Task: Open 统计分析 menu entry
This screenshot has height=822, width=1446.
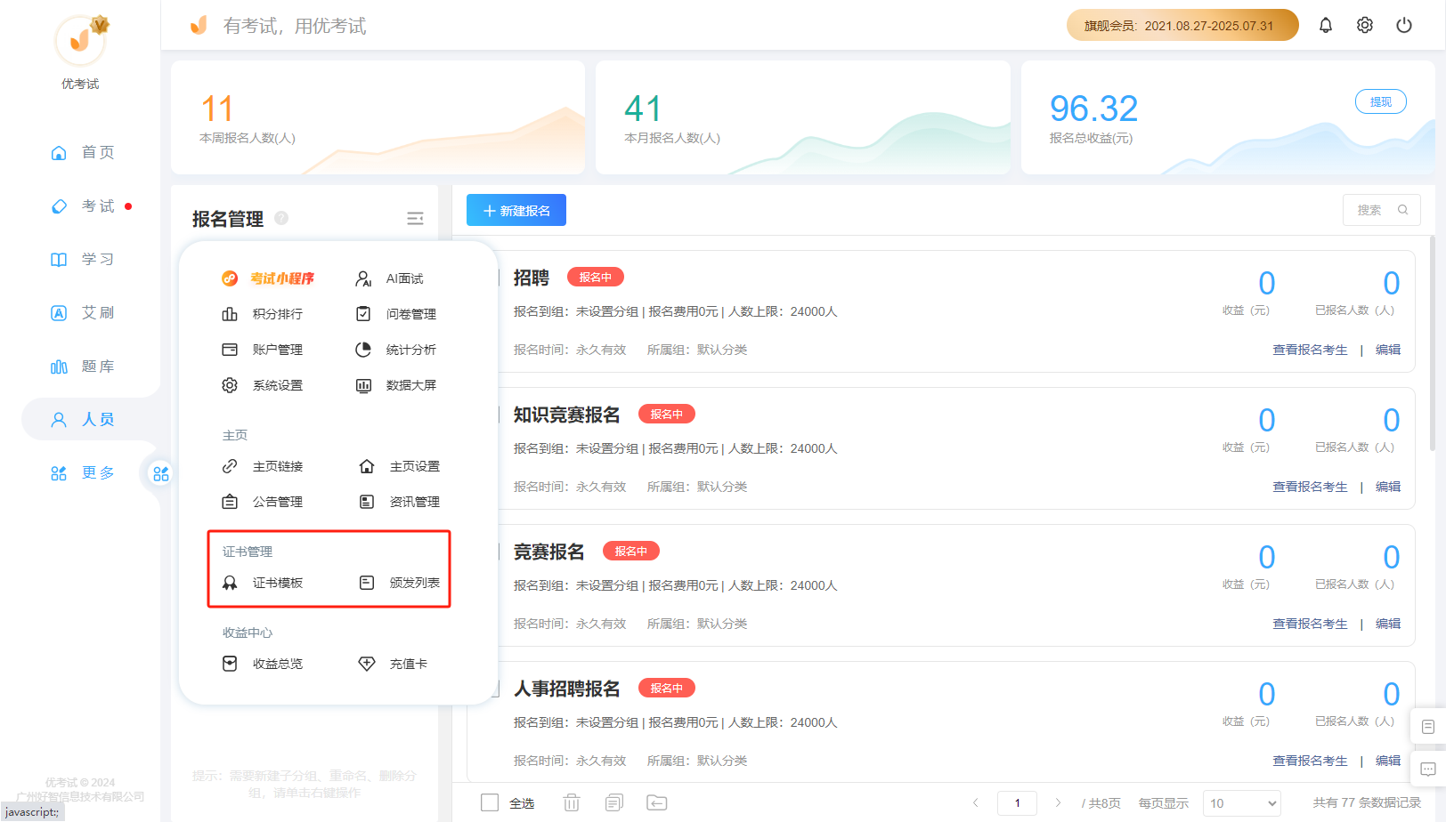Action: [x=396, y=350]
